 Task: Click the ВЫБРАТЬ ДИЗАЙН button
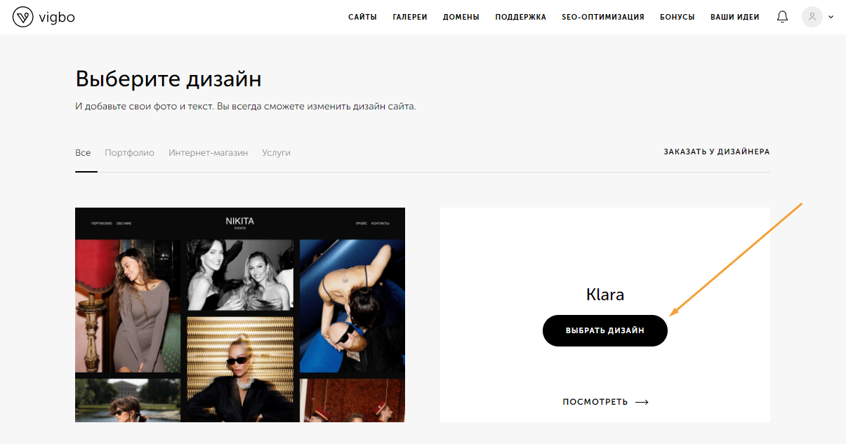point(605,330)
